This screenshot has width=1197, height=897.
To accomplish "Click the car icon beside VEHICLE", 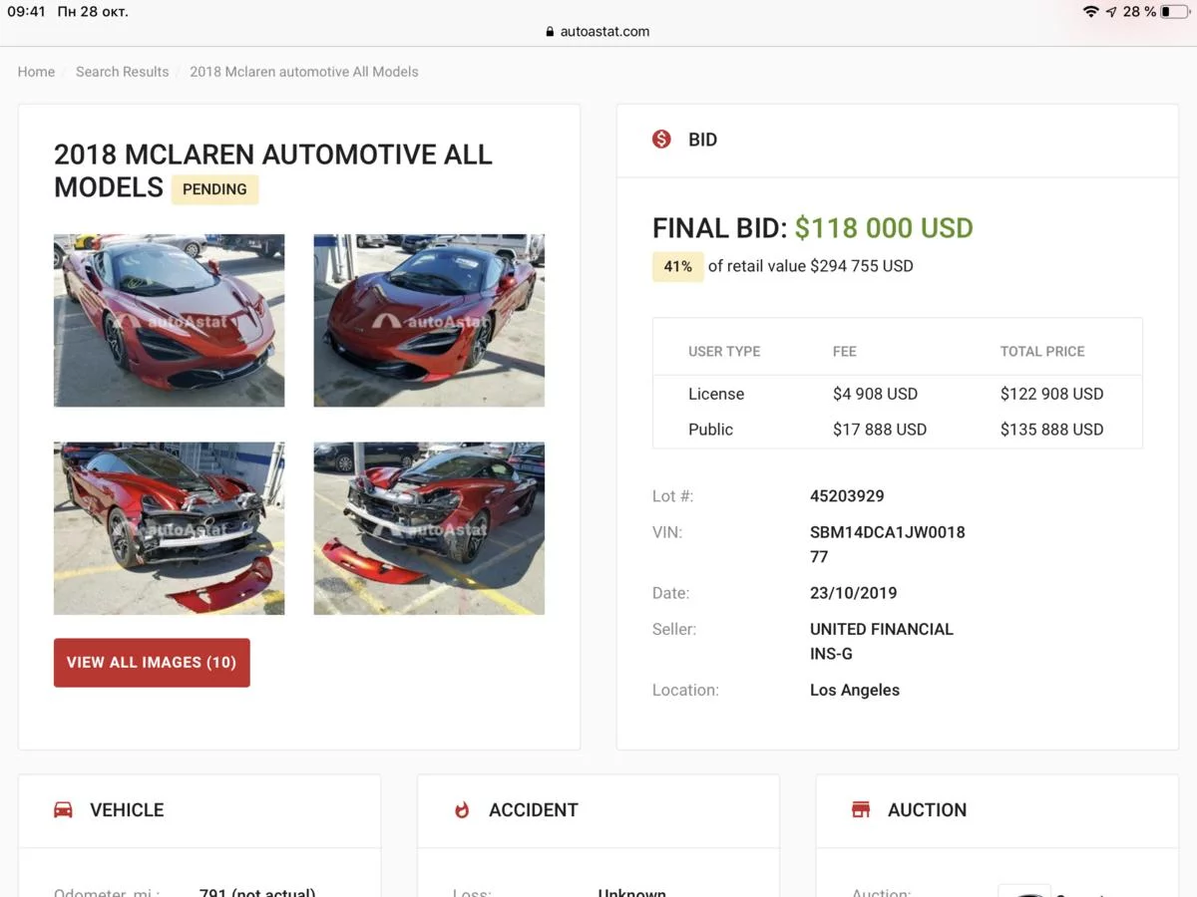I will click(x=63, y=809).
